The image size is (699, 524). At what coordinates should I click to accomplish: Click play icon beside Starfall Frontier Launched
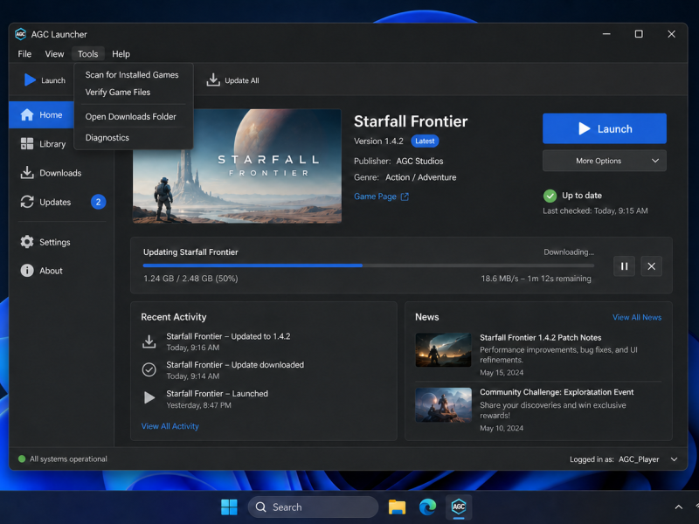pyautogui.click(x=149, y=397)
